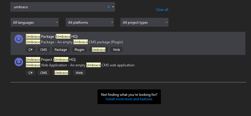Click the Umbraco tag on Umbraco Package row
The height and width of the screenshot is (116, 251).
pos(99,50)
